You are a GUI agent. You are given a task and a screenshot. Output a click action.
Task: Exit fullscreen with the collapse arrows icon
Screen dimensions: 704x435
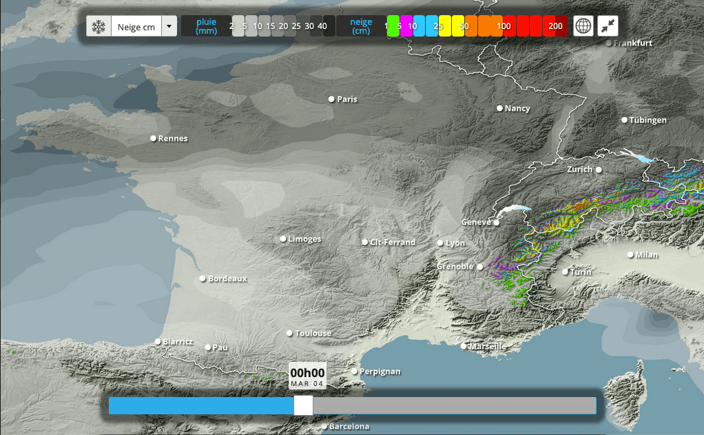point(608,26)
